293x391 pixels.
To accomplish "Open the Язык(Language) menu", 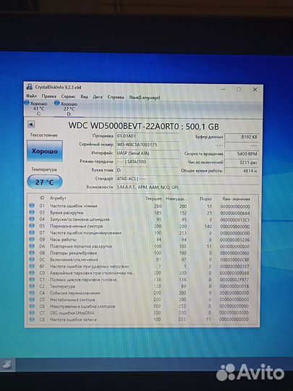I will click(144, 98).
